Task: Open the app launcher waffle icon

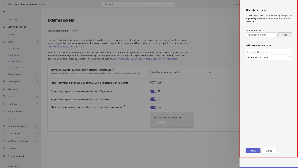Action: click(4, 4)
